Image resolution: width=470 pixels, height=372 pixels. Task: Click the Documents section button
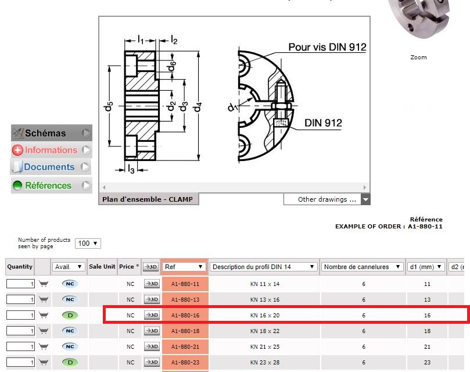click(51, 167)
